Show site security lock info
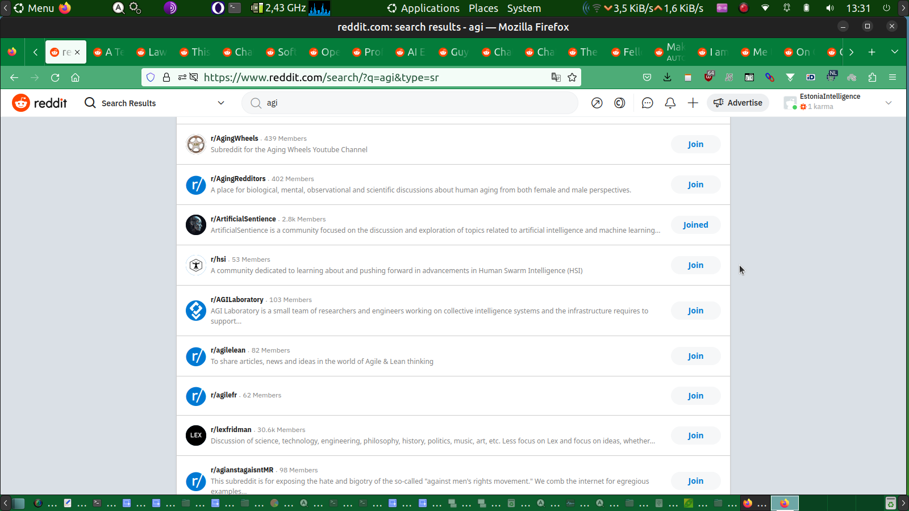909x511 pixels. 166,77
